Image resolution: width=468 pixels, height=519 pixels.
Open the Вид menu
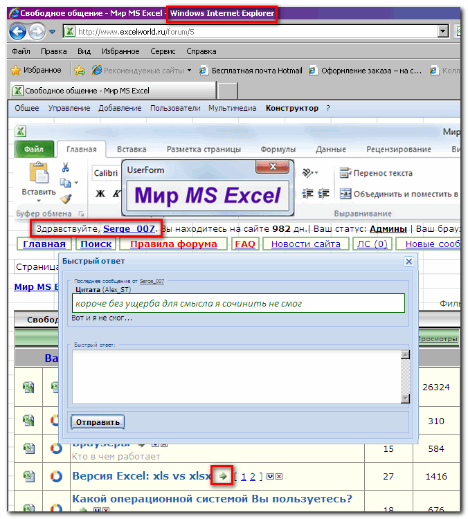(84, 51)
